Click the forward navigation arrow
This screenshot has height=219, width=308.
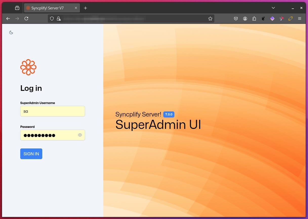coord(17,19)
